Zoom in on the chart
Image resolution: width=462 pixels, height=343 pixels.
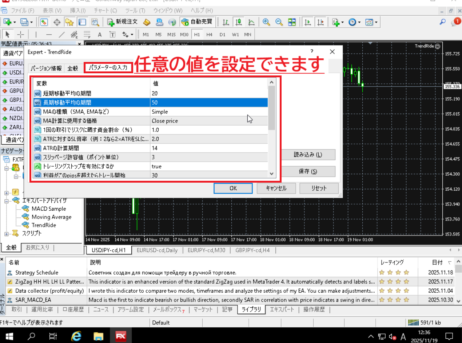coord(266,22)
